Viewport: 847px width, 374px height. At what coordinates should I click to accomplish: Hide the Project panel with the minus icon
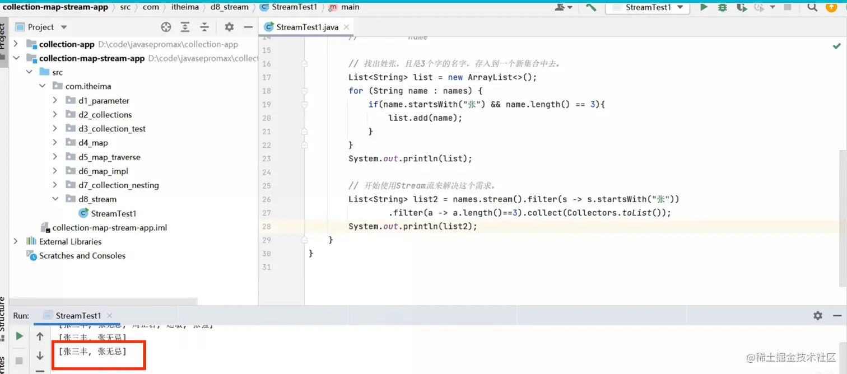pyautogui.click(x=248, y=27)
